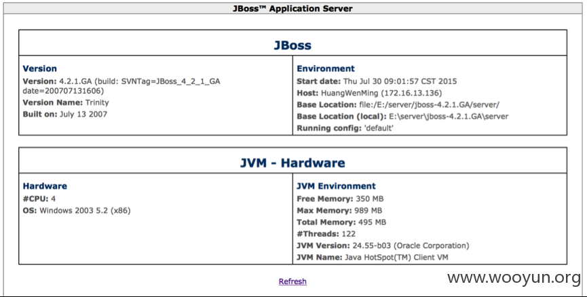This screenshot has height=297, width=587.
Task: Click the JVM Name Java HotSpot line
Action: click(x=372, y=258)
